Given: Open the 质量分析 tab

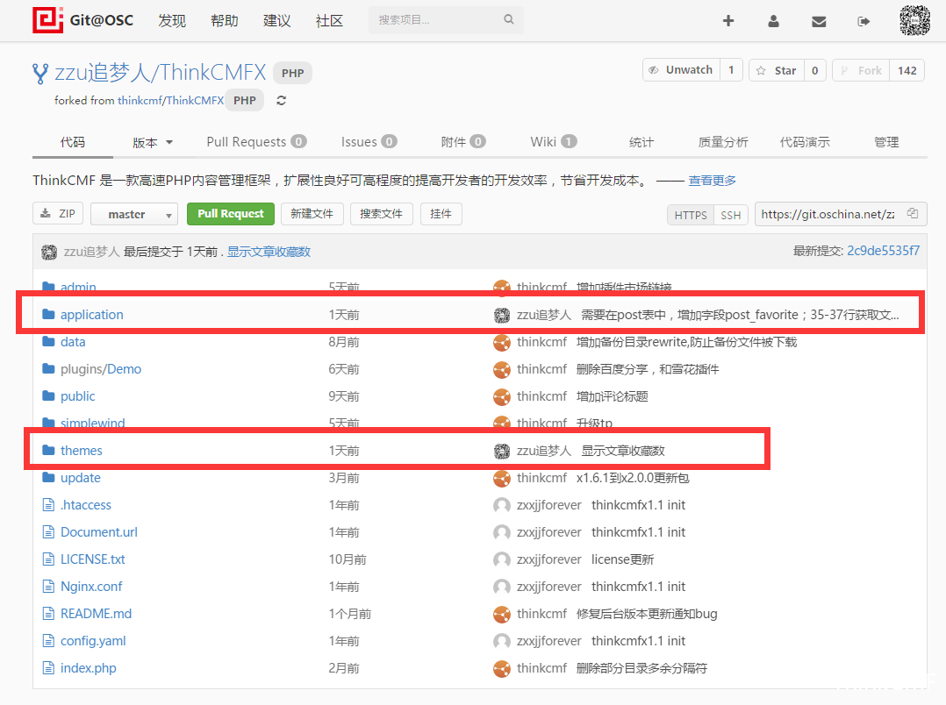Looking at the screenshot, I should 723,142.
